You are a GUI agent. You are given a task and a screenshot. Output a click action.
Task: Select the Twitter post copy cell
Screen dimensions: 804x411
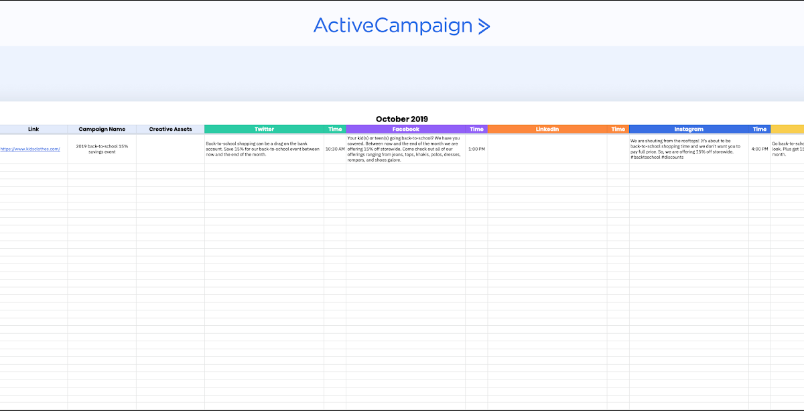(264, 149)
